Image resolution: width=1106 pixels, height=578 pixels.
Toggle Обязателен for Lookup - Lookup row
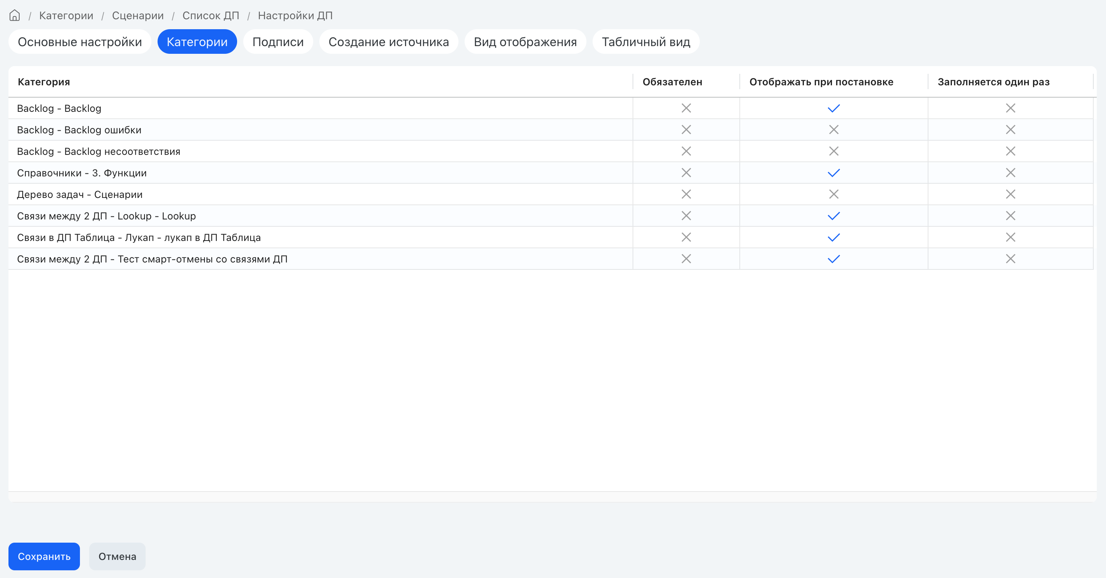click(686, 216)
